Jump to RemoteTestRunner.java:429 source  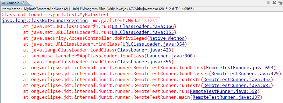pyautogui.click(x=245, y=74)
